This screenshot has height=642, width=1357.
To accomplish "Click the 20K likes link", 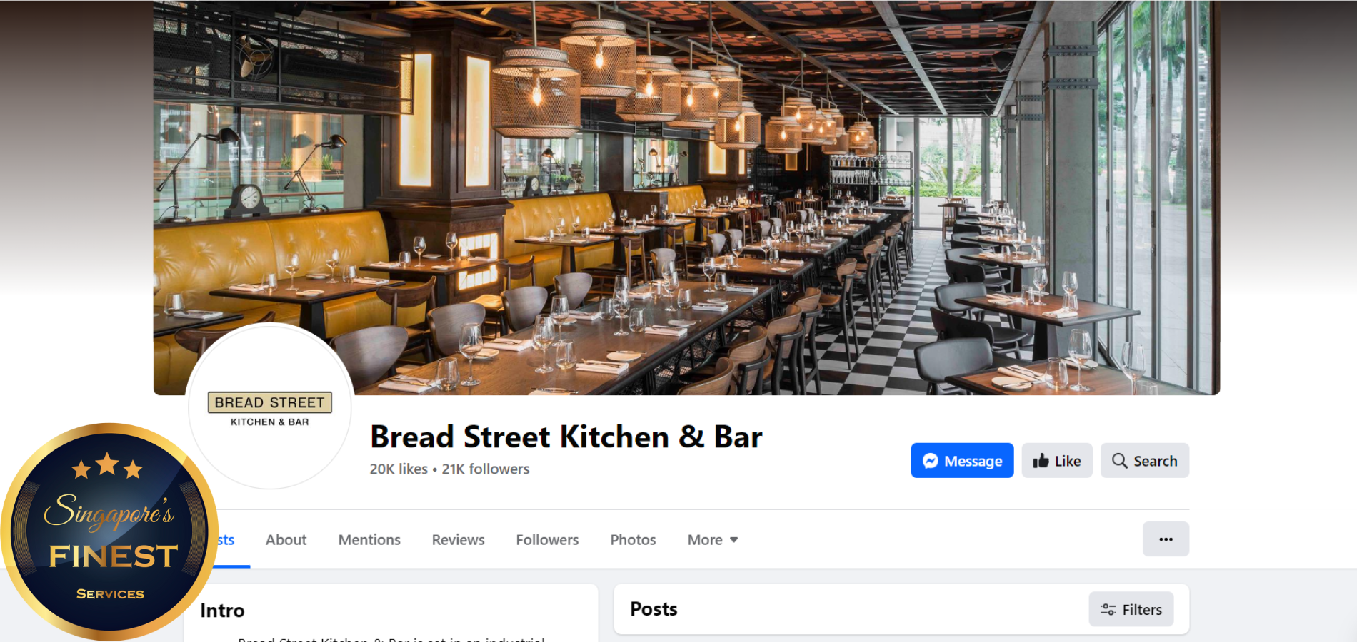I will (399, 469).
